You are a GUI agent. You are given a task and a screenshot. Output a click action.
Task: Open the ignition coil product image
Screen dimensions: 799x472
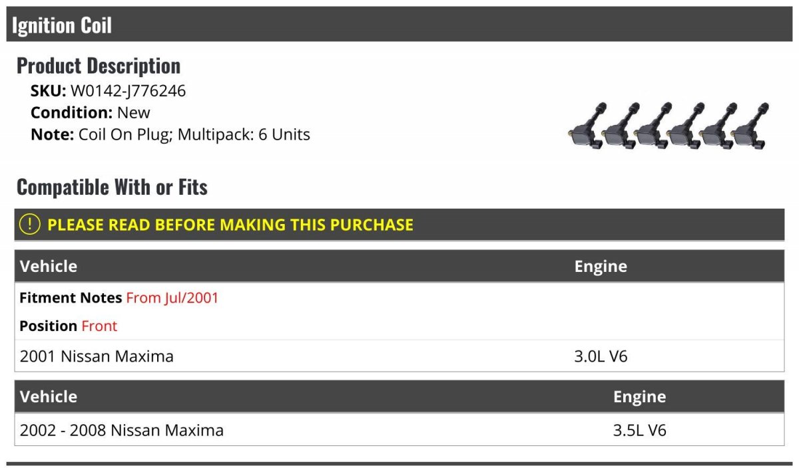[x=668, y=126]
